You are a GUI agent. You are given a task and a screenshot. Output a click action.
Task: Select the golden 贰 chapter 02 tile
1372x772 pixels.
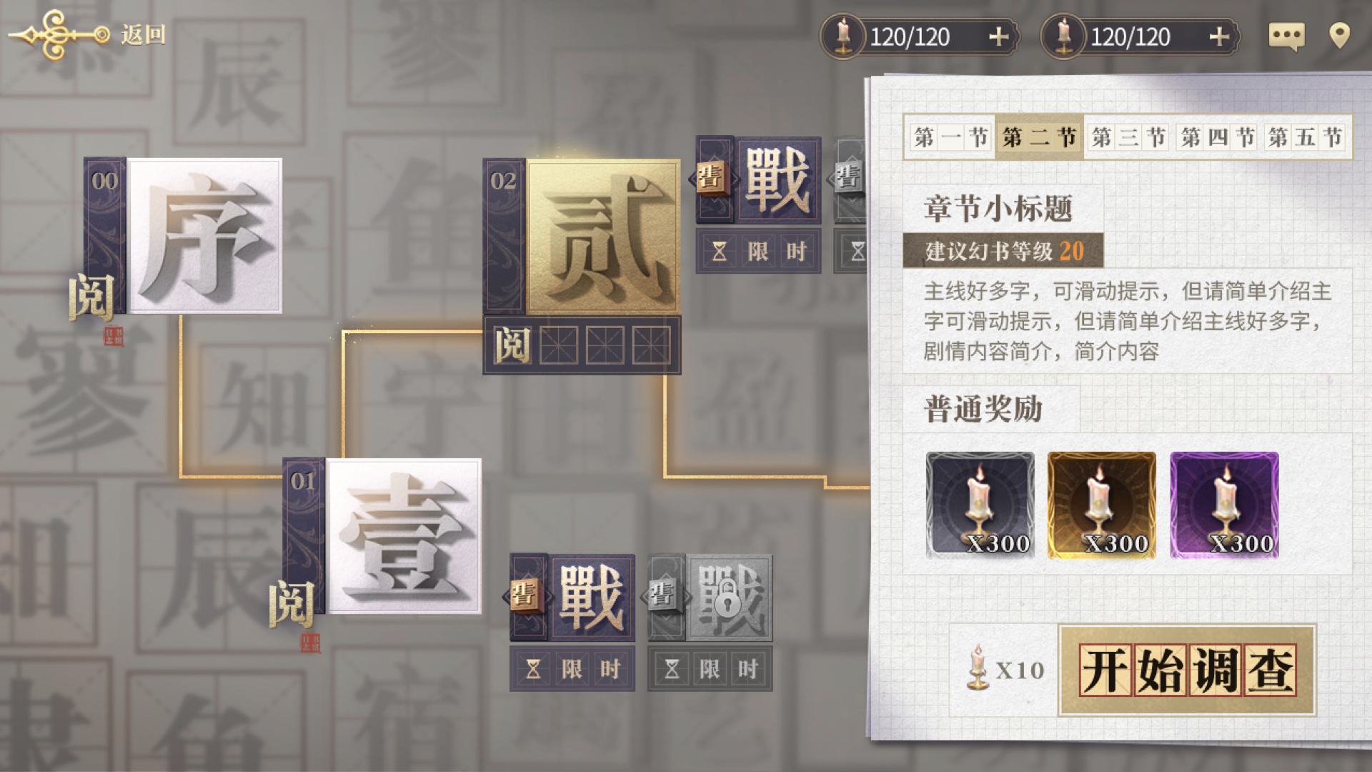point(582,237)
